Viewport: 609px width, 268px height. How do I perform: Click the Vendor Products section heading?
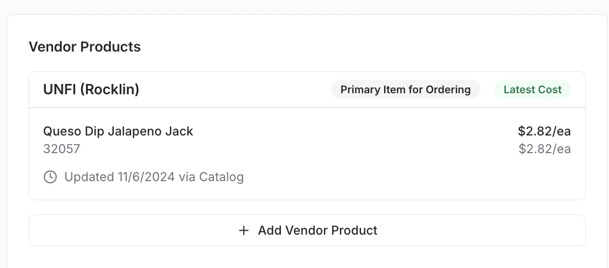(84, 47)
